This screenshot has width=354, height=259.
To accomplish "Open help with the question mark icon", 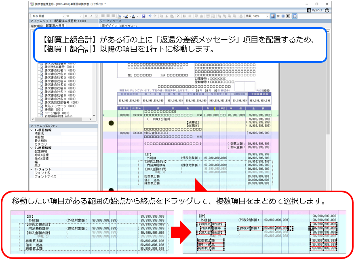I will click(327, 10).
